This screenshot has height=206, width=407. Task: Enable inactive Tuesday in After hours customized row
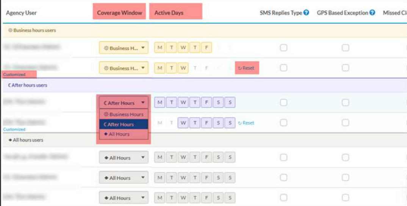[171, 123]
